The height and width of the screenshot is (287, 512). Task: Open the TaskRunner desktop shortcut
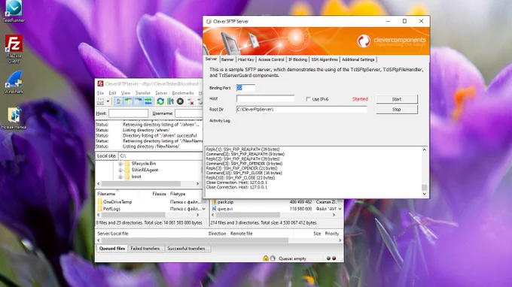(14, 11)
